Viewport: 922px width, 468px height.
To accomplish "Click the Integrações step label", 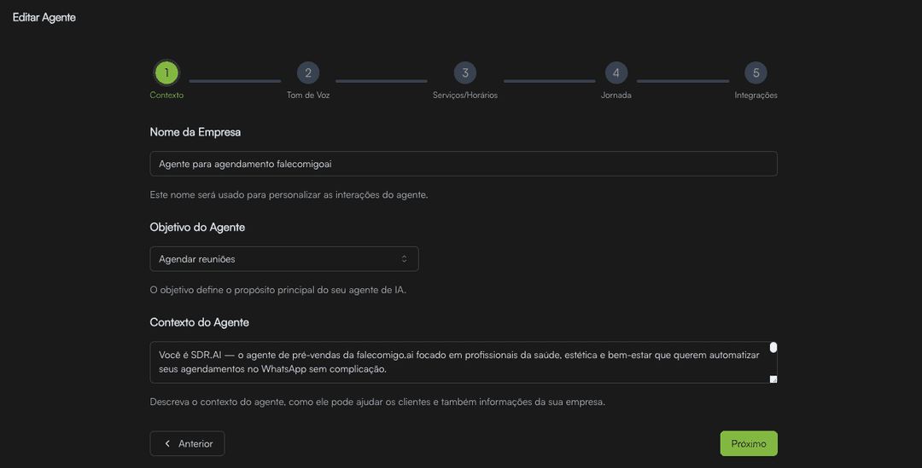I will pos(756,95).
